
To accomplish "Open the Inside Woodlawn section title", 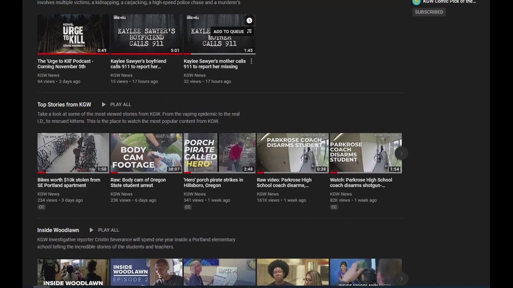I will (x=58, y=230).
